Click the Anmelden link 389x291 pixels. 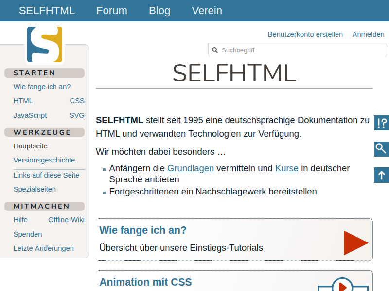368,34
